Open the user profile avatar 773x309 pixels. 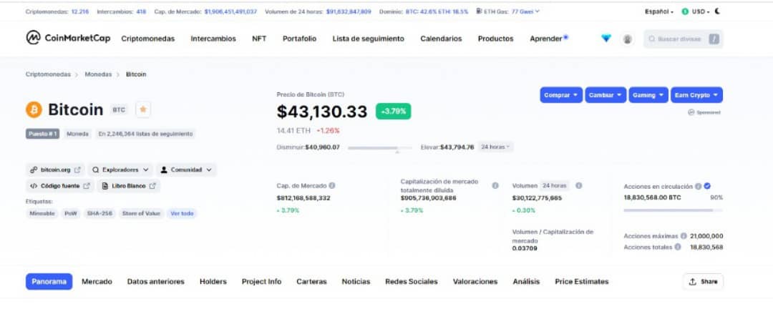[627, 39]
